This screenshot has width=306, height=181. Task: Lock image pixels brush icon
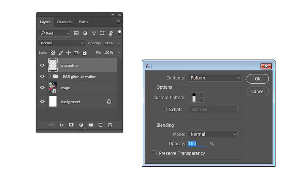pyautogui.click(x=61, y=53)
